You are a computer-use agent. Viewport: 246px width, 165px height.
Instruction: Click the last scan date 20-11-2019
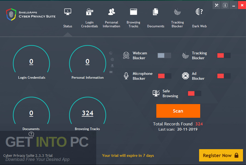click(x=187, y=129)
